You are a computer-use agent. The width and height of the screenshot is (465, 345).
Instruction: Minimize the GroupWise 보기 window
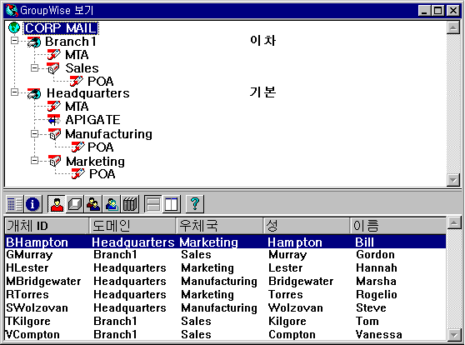coord(424,11)
